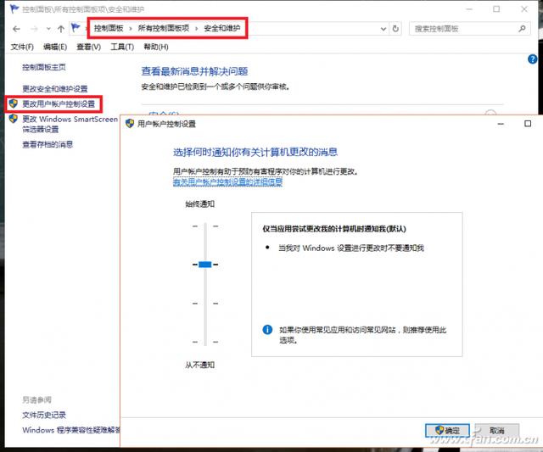Click Security and Maintenance window flag icon

(14, 8)
